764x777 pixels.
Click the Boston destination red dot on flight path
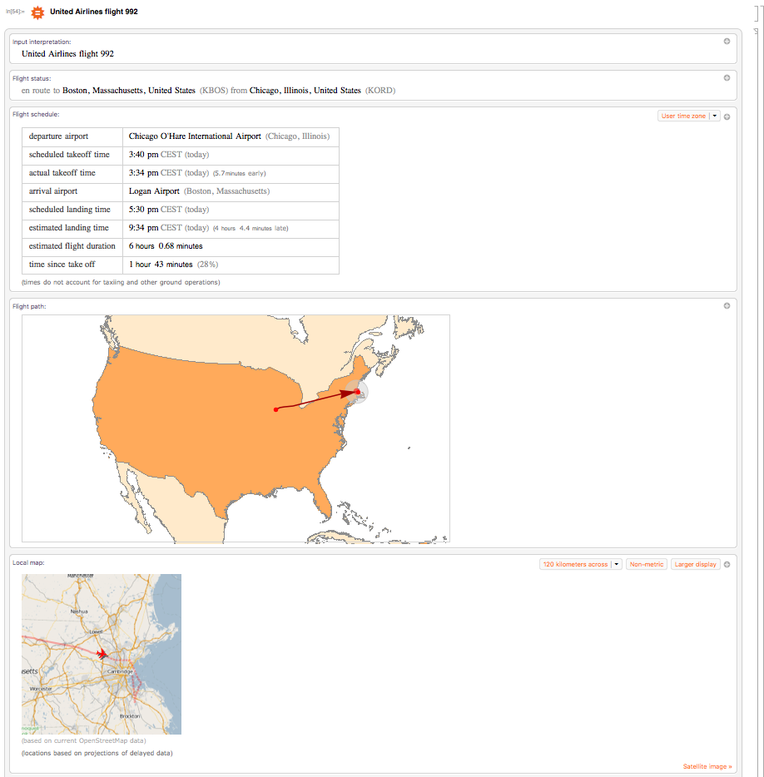[358, 392]
